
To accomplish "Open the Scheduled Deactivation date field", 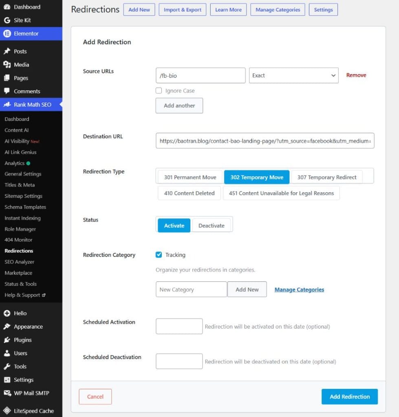I will (x=179, y=361).
